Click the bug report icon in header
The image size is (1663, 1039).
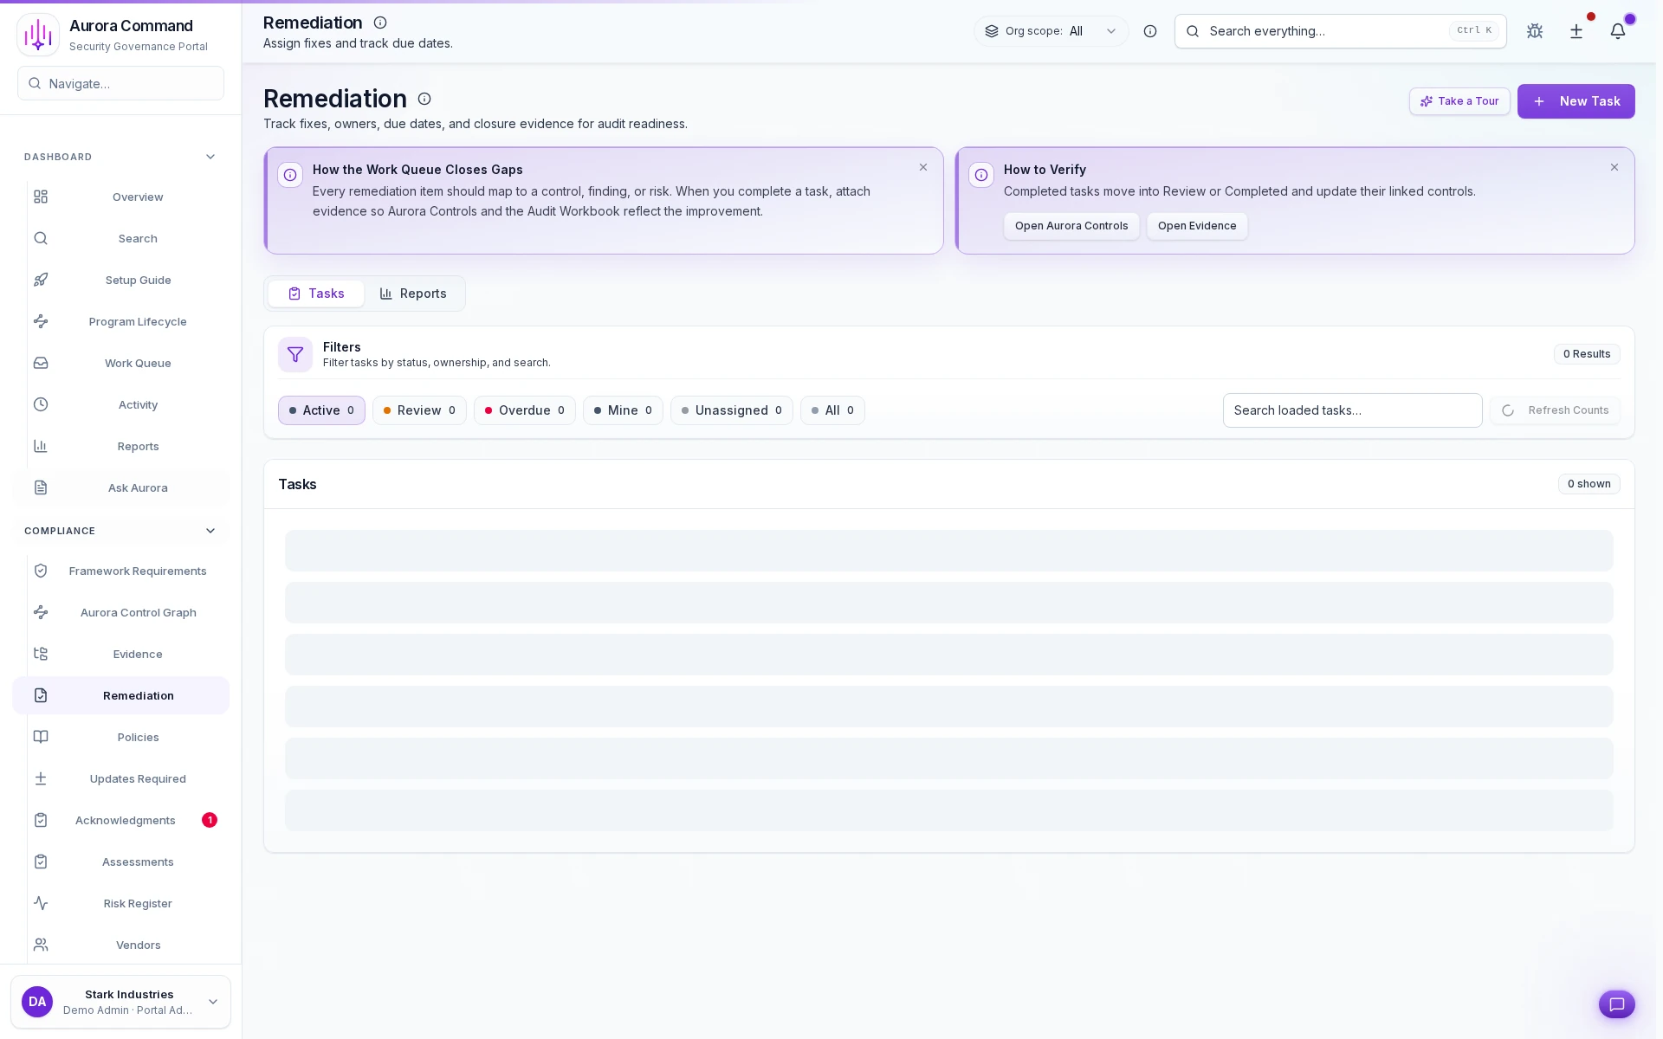pos(1535,31)
